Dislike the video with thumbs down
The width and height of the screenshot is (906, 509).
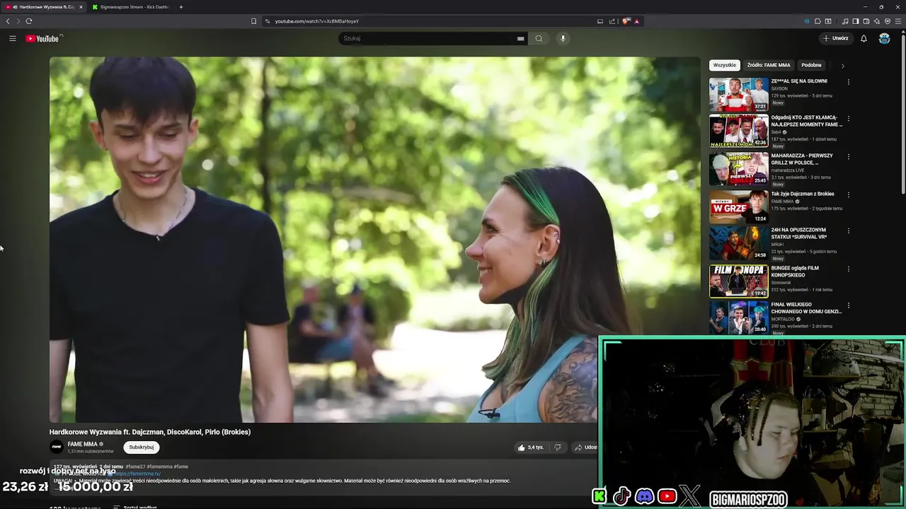558,447
